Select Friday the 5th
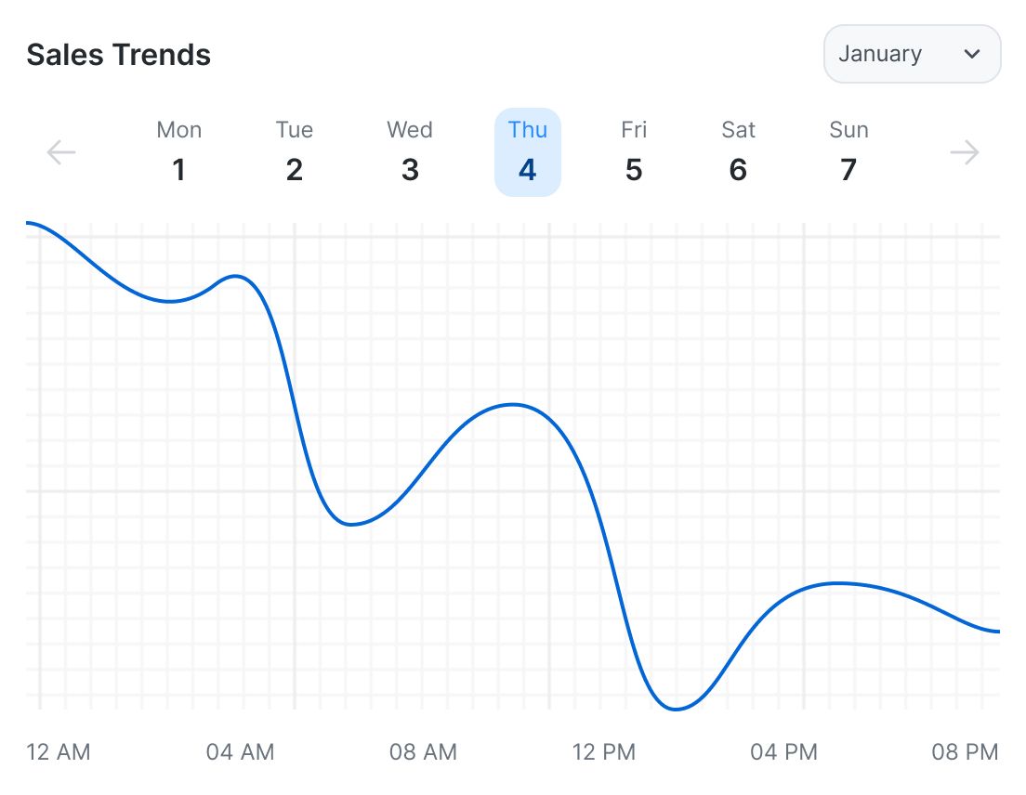This screenshot has width=1026, height=795. click(x=634, y=152)
